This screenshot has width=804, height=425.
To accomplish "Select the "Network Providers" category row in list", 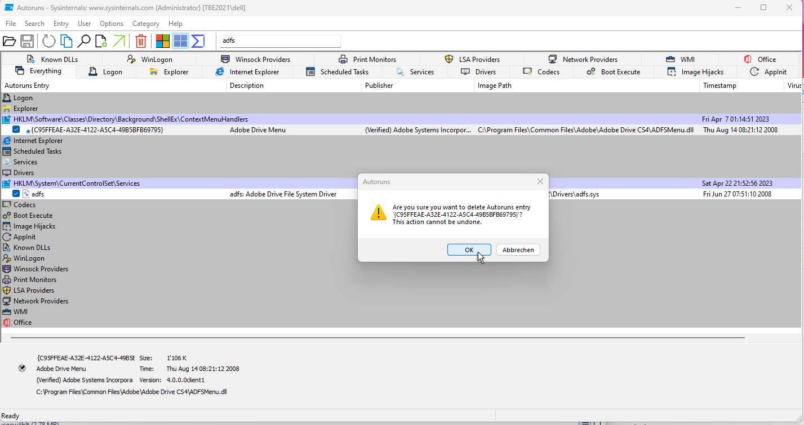I will coord(401,301).
